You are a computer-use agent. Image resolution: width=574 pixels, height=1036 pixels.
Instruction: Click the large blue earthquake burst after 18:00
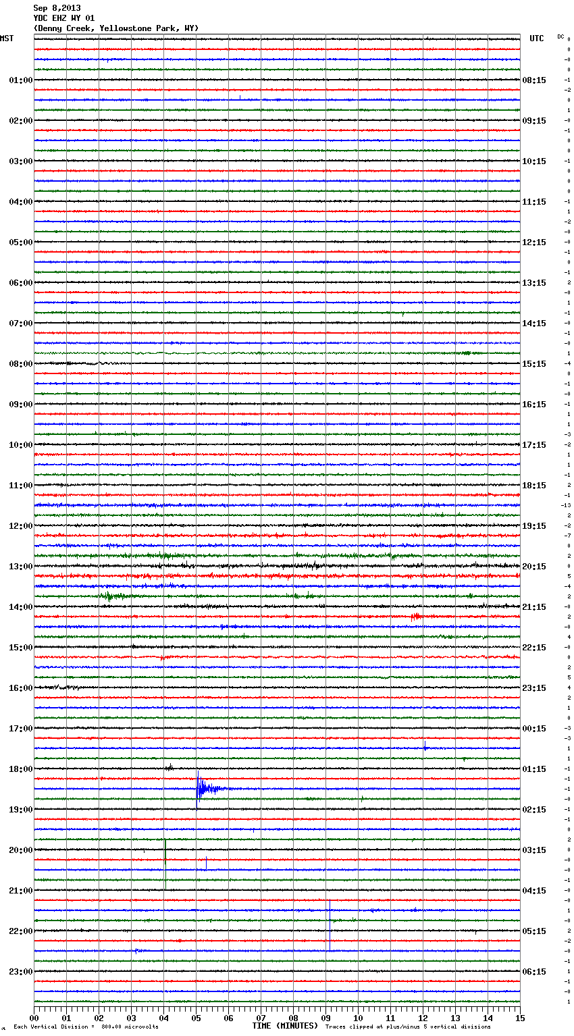(x=203, y=788)
